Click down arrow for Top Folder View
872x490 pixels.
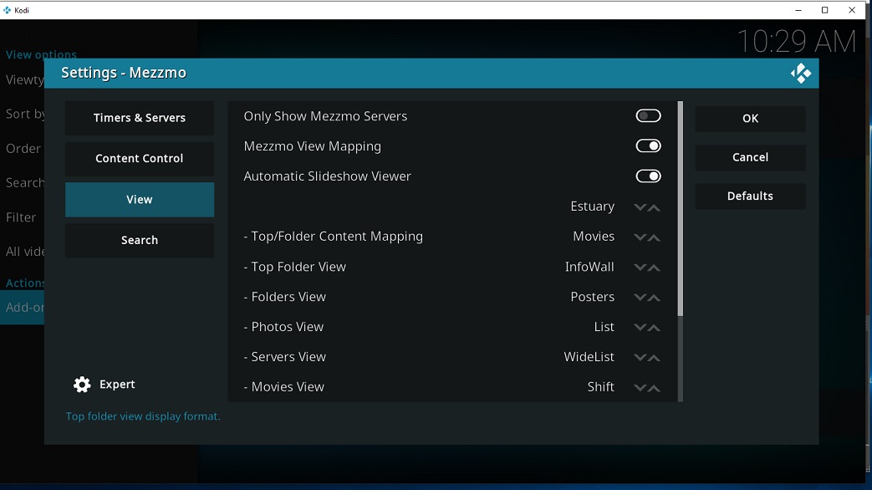[640, 267]
